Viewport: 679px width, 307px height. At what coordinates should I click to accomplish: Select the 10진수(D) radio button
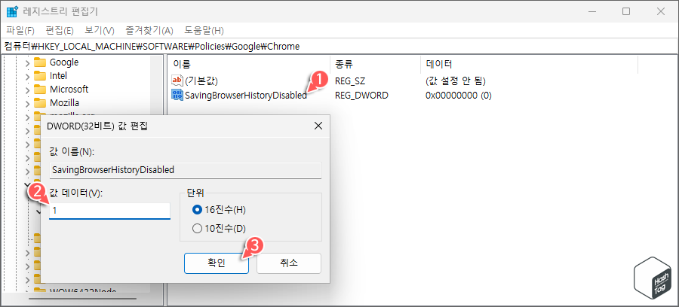(197, 229)
